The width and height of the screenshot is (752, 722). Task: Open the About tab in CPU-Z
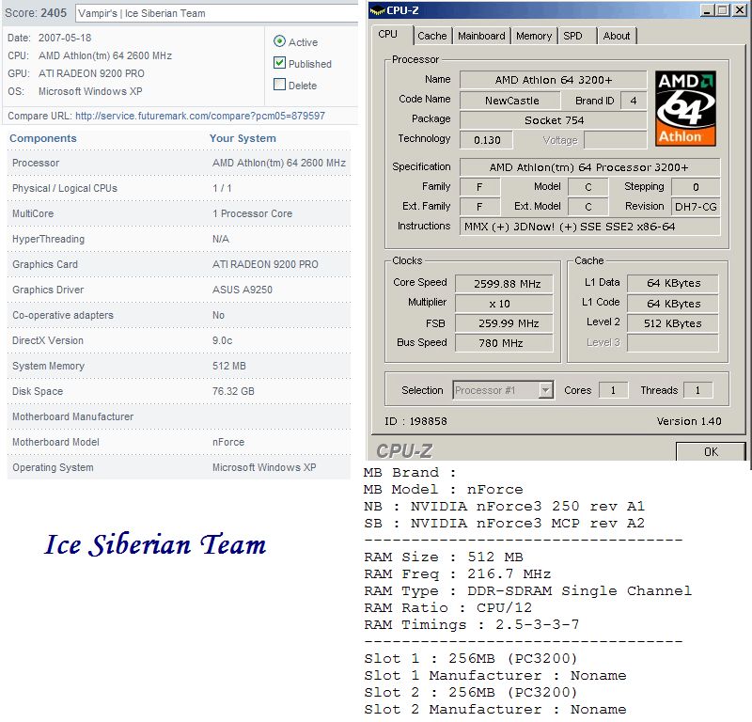(617, 36)
